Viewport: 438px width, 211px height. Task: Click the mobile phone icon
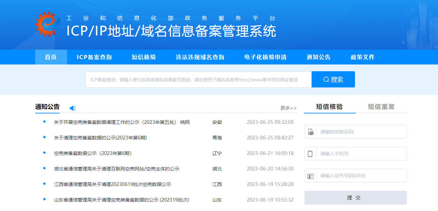(310, 154)
